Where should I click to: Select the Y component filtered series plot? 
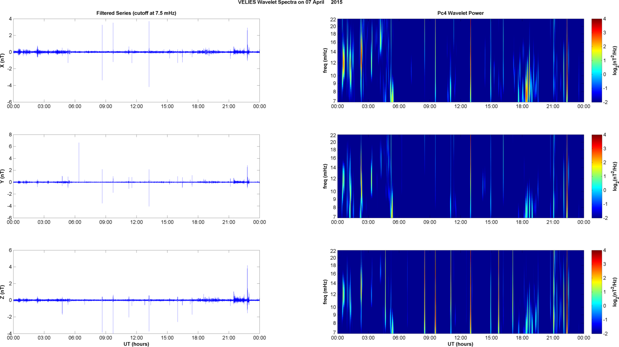[x=136, y=176]
